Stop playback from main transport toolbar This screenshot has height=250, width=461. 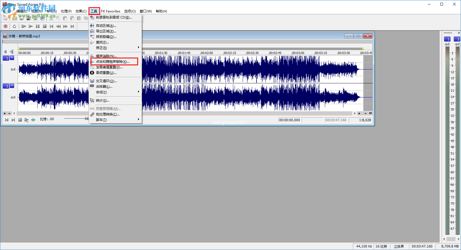(45, 26)
